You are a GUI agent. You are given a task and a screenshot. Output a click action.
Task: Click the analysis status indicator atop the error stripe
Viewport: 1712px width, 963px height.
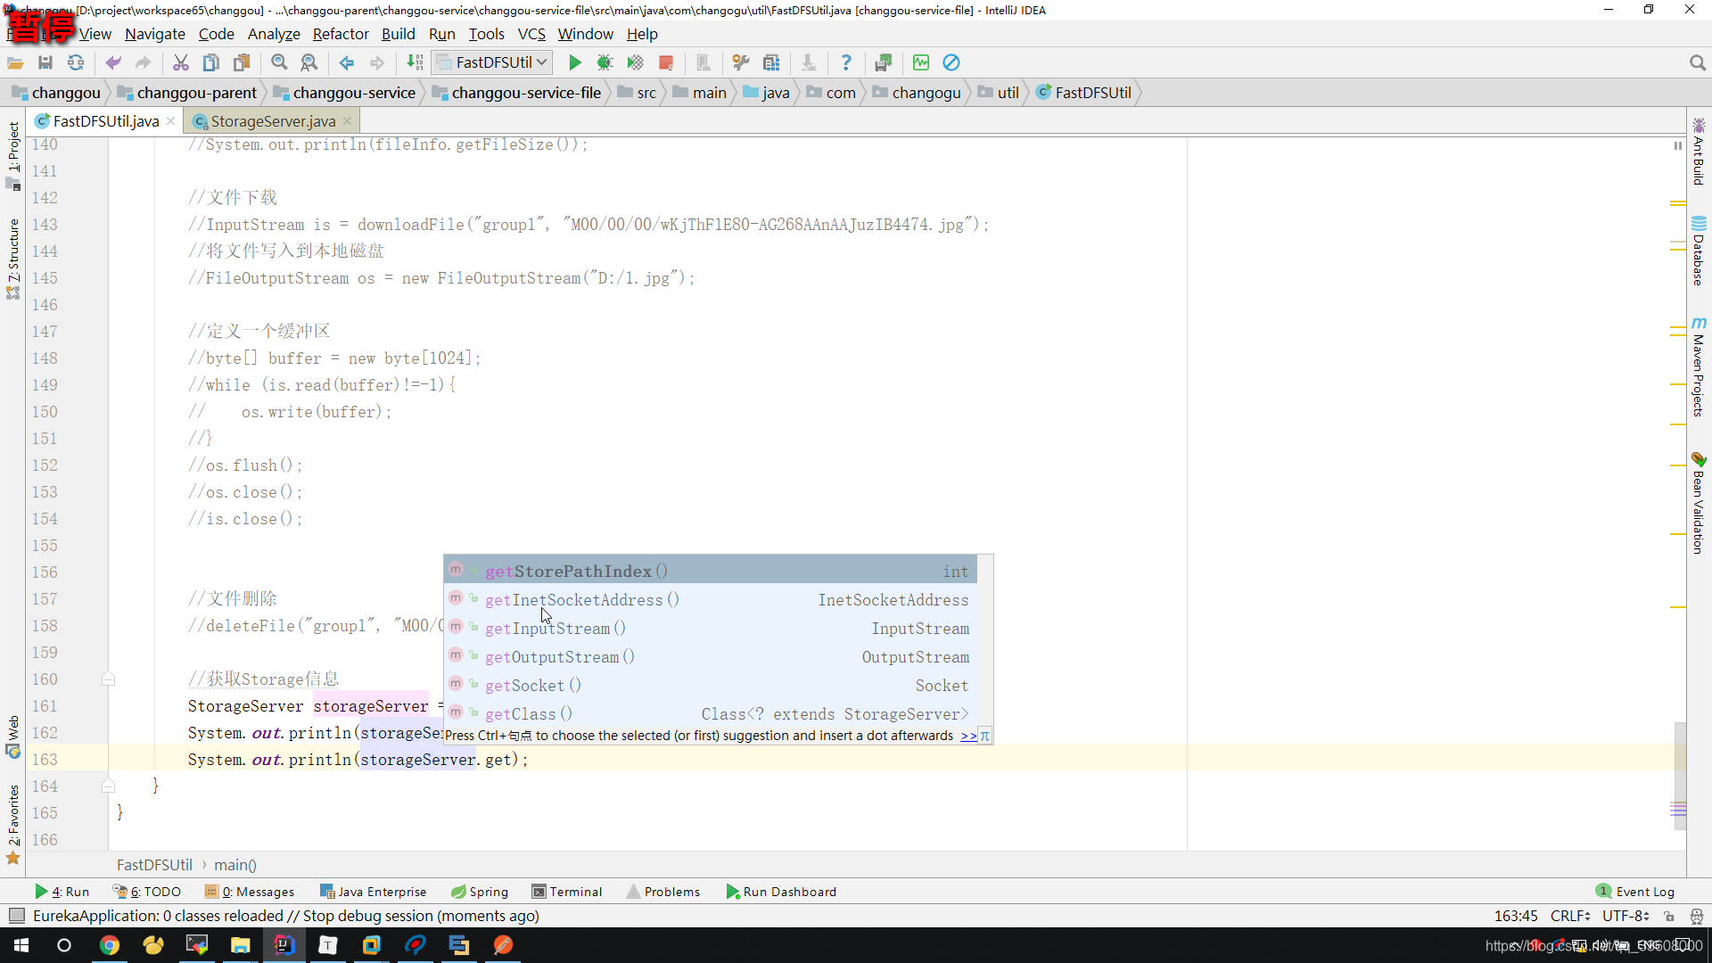click(1678, 145)
